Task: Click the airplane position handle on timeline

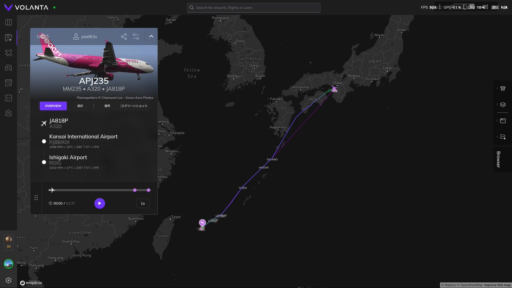Action: pos(52,190)
